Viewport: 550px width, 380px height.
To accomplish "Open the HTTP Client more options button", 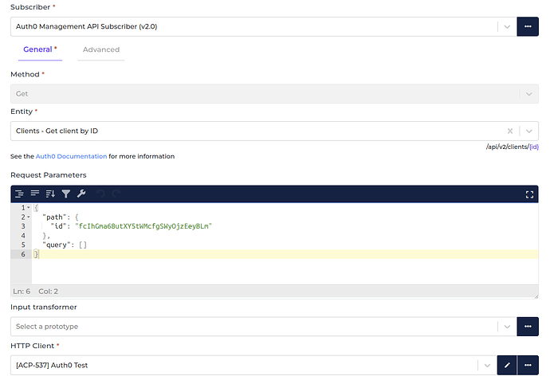I will [528, 366].
